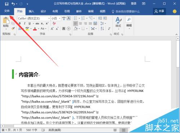Toggle Underline formatting

click(x=30, y=23)
